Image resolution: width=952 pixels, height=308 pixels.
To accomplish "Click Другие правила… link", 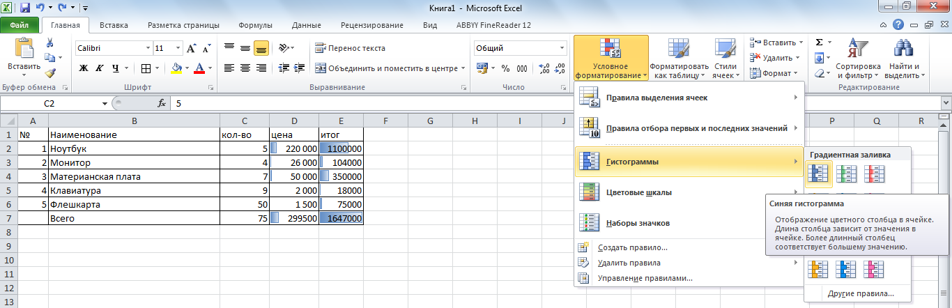I will coord(861,293).
